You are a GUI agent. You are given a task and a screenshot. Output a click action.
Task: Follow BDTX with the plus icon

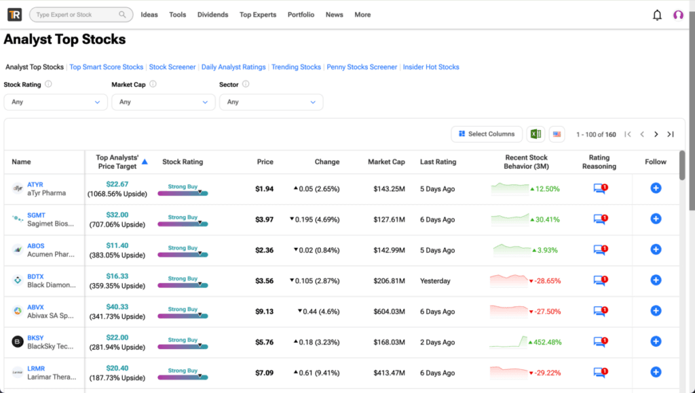tap(656, 280)
